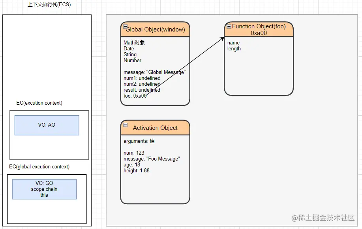Click the num1: undefined line
Screen dimensions: 362x229
(x=142, y=78)
